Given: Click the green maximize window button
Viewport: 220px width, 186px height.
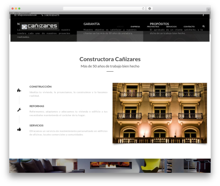Looking at the screenshot, I should [x=19, y=9].
